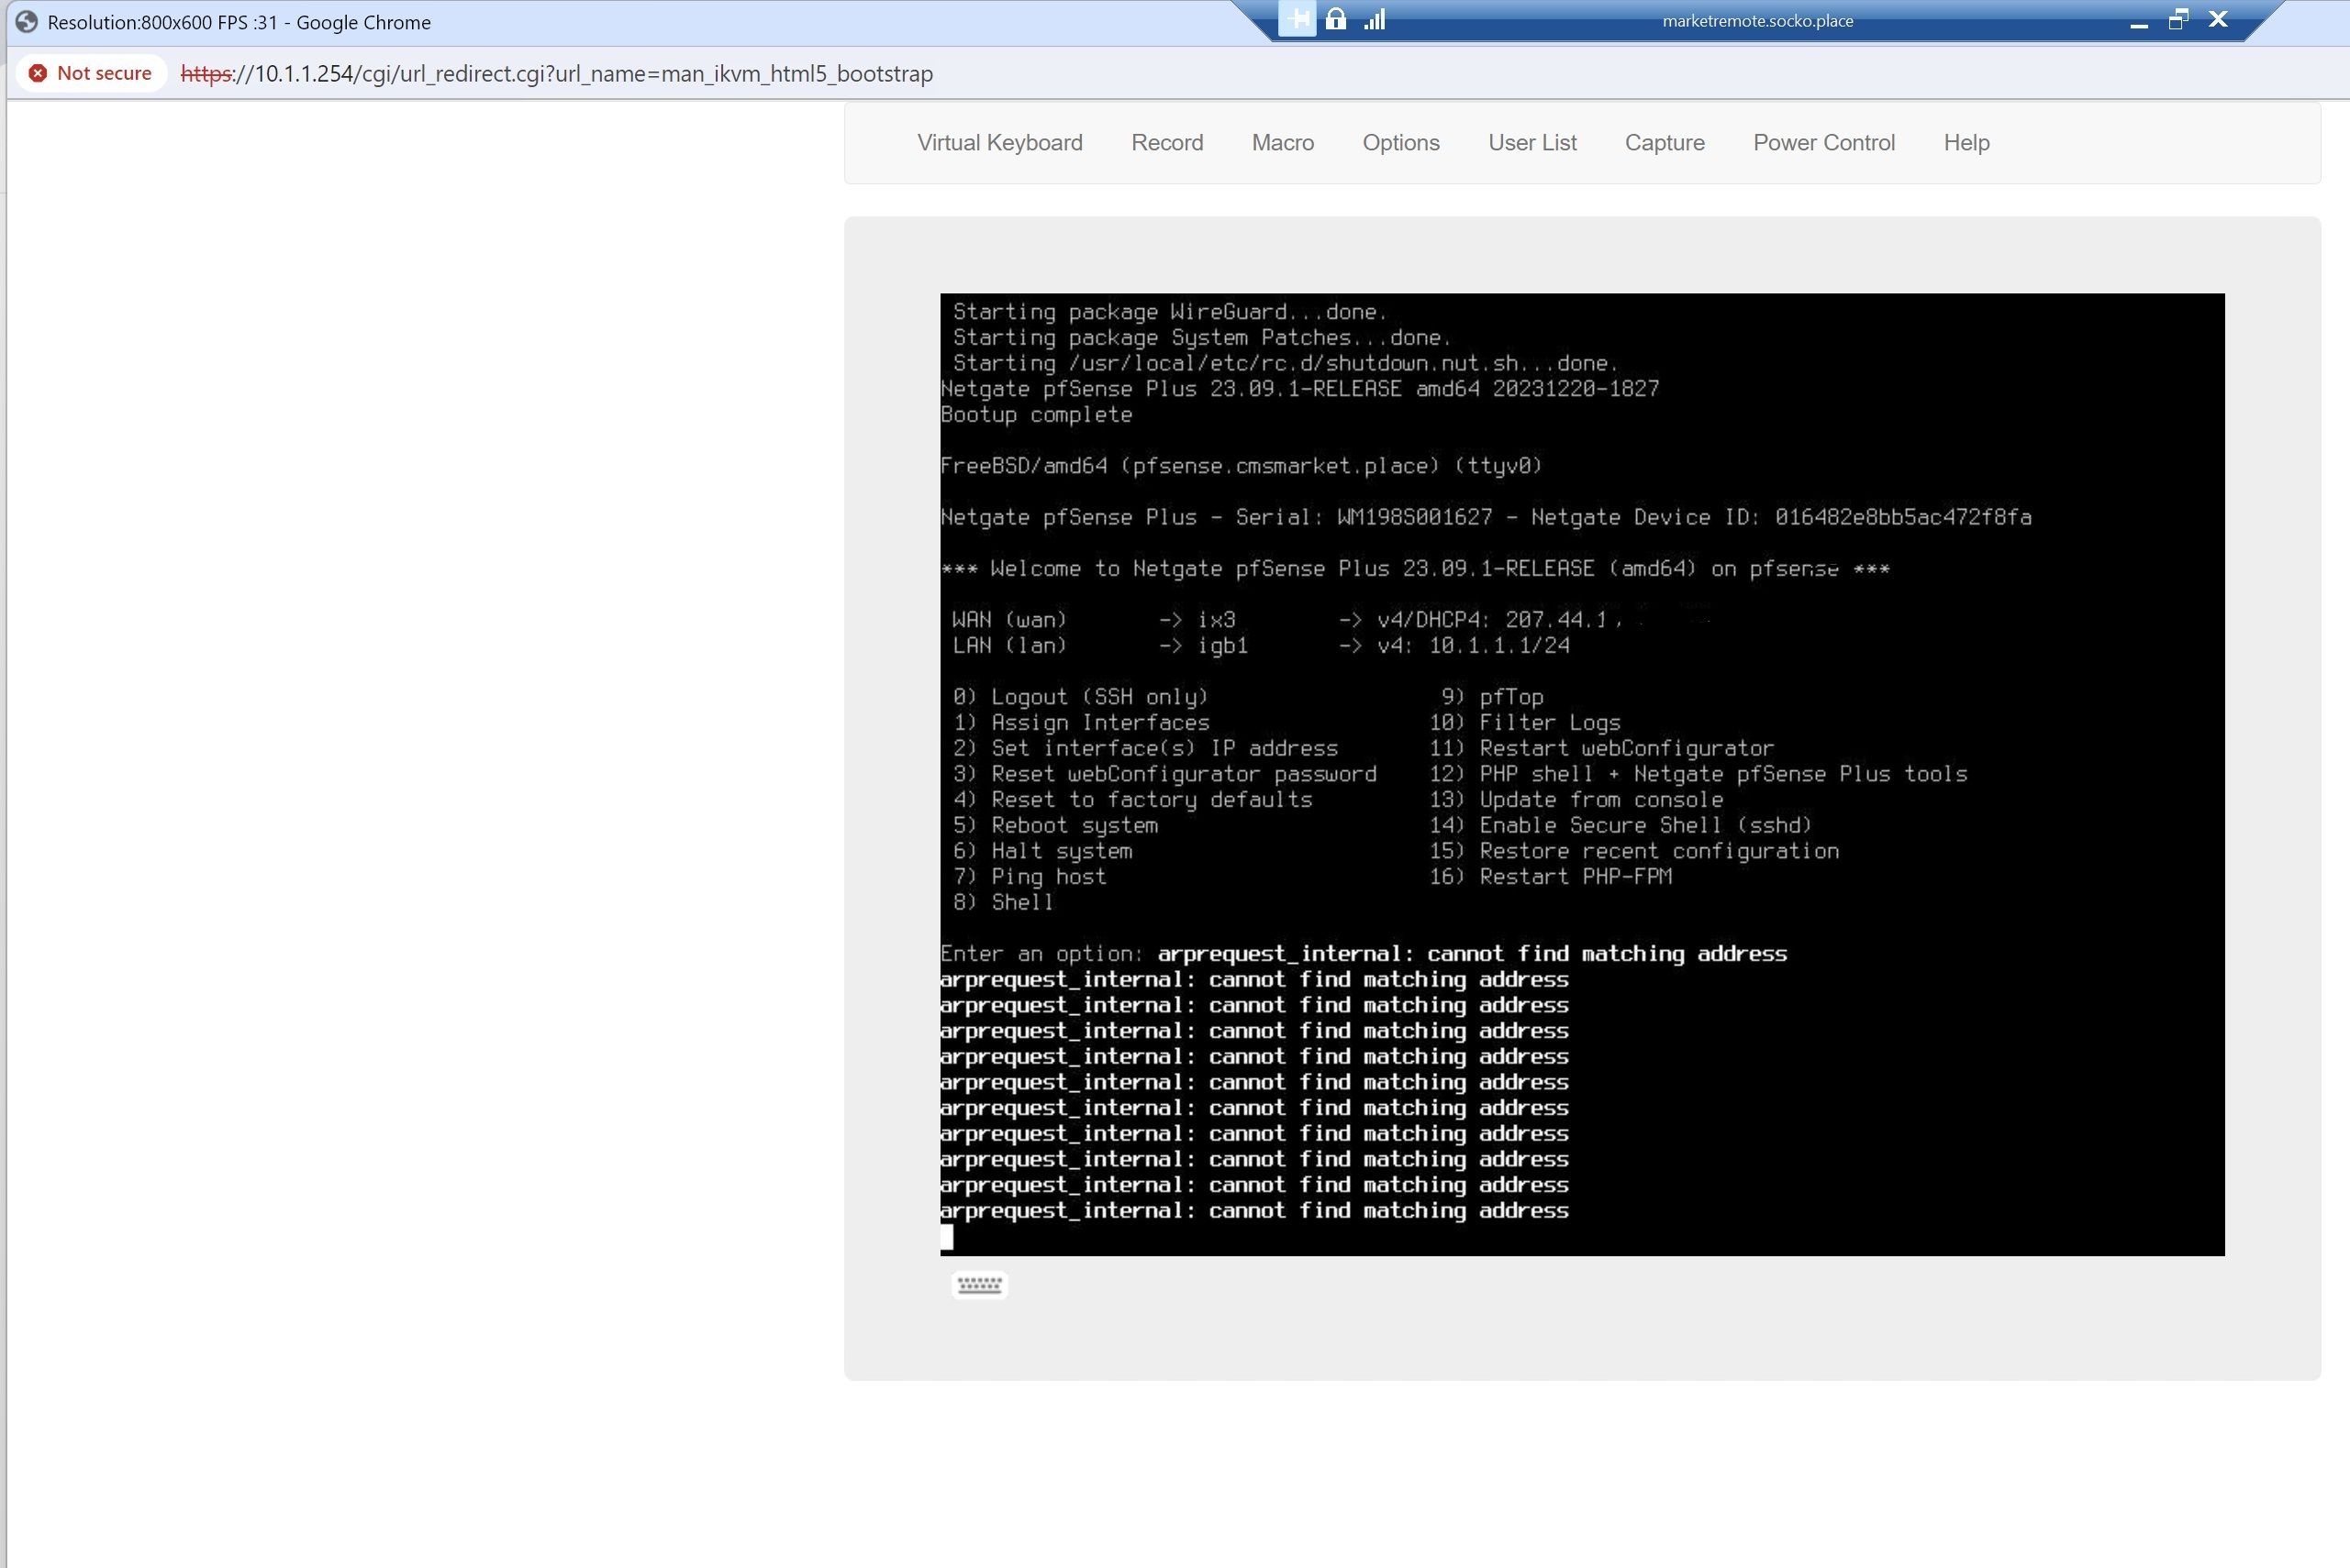Image resolution: width=2350 pixels, height=1568 pixels.
Task: Click the 'LAN (lan)' interface line
Action: tap(1261, 645)
